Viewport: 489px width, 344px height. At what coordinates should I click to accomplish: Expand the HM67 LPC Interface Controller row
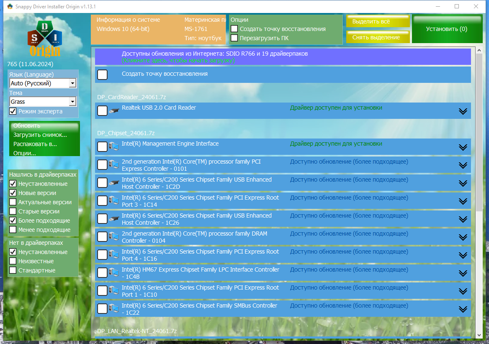[463, 273]
